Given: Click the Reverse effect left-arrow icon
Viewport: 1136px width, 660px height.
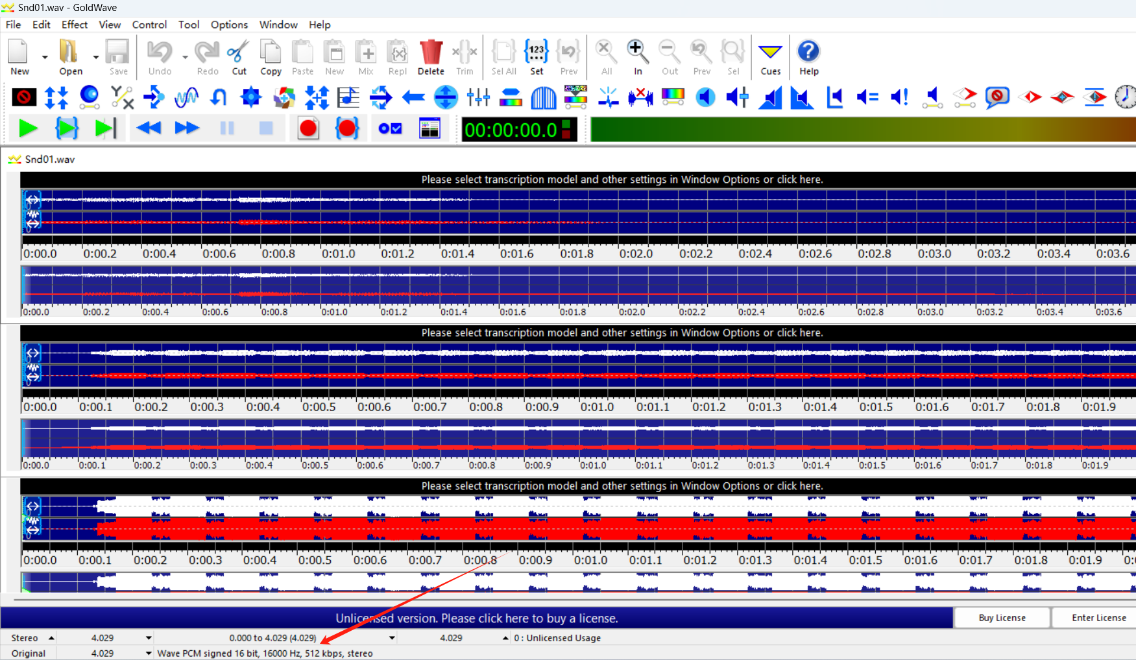Looking at the screenshot, I should point(413,97).
